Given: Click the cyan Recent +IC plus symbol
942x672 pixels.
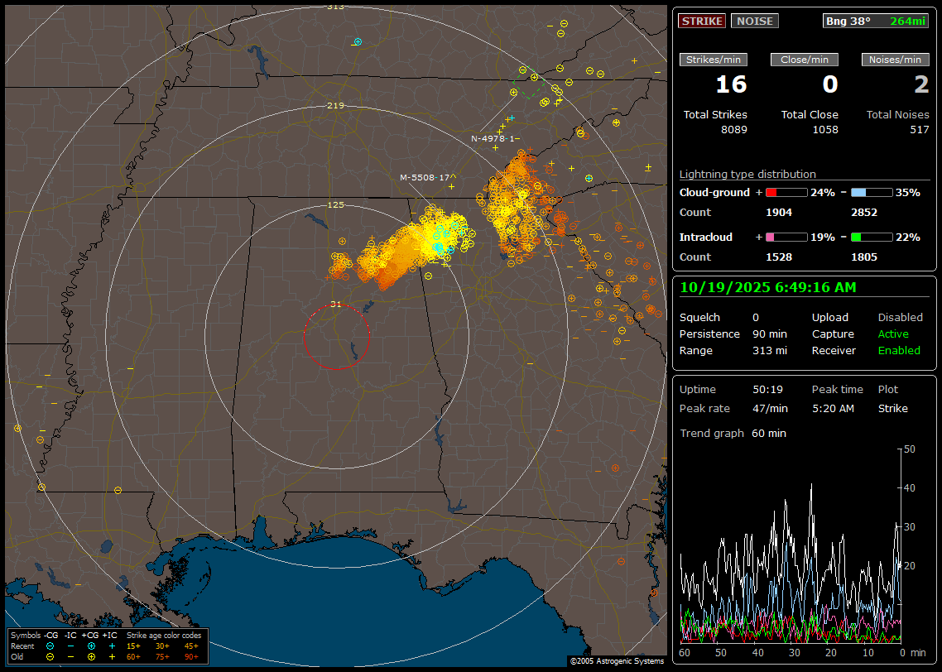Looking at the screenshot, I should [112, 646].
